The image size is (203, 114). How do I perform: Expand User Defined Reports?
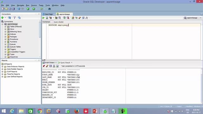click(2, 77)
